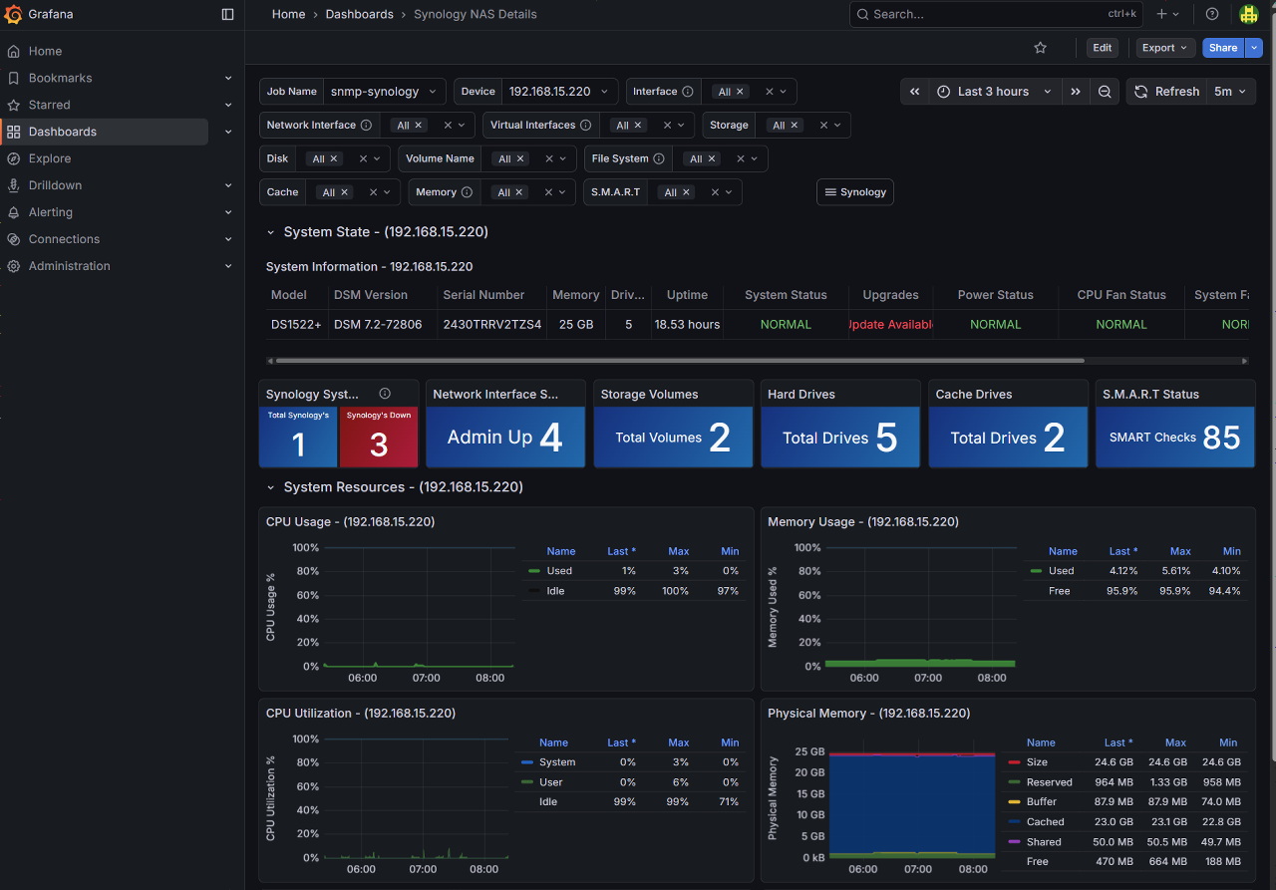Shift time range forward with double arrow
Image resolution: width=1276 pixels, height=890 pixels.
tap(1075, 92)
